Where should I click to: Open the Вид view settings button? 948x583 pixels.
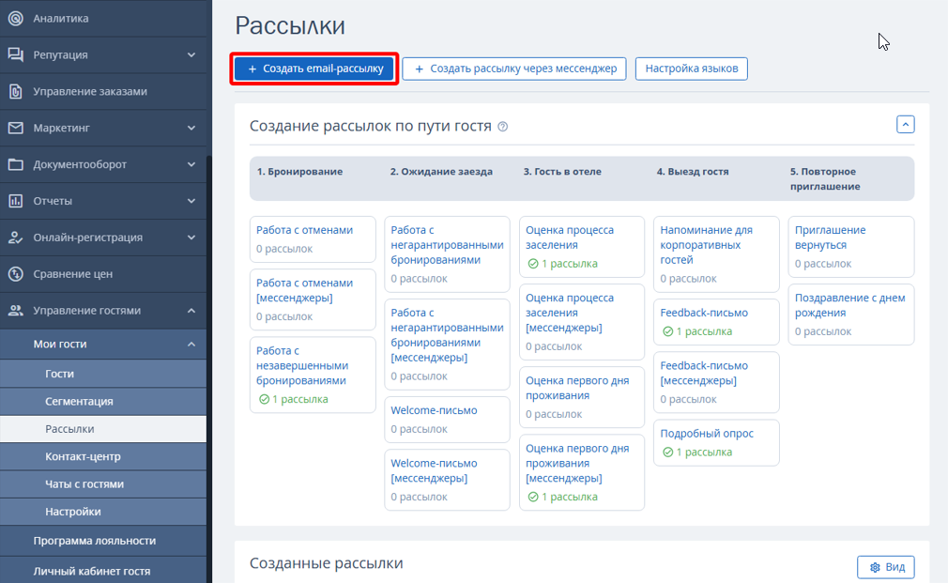click(x=885, y=567)
